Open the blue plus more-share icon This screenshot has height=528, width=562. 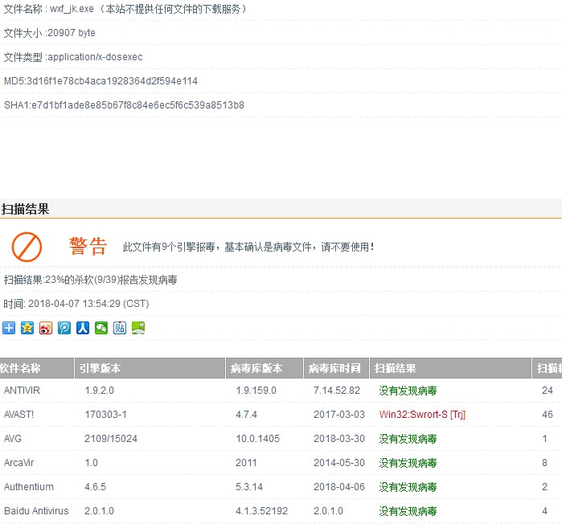coord(9,328)
